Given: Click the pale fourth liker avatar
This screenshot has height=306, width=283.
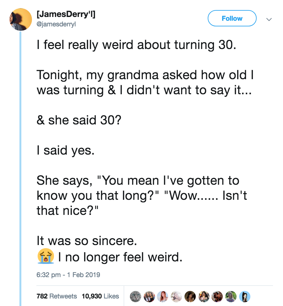Looking at the screenshot, I should [176, 296].
